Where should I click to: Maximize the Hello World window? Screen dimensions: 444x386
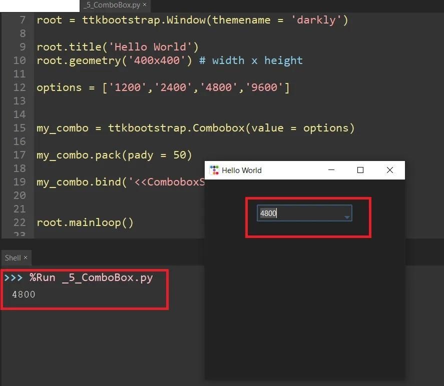(360, 170)
